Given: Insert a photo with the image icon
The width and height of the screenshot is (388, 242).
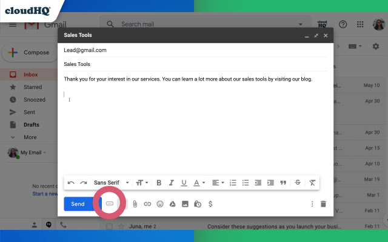Looking at the screenshot, I should tap(185, 204).
